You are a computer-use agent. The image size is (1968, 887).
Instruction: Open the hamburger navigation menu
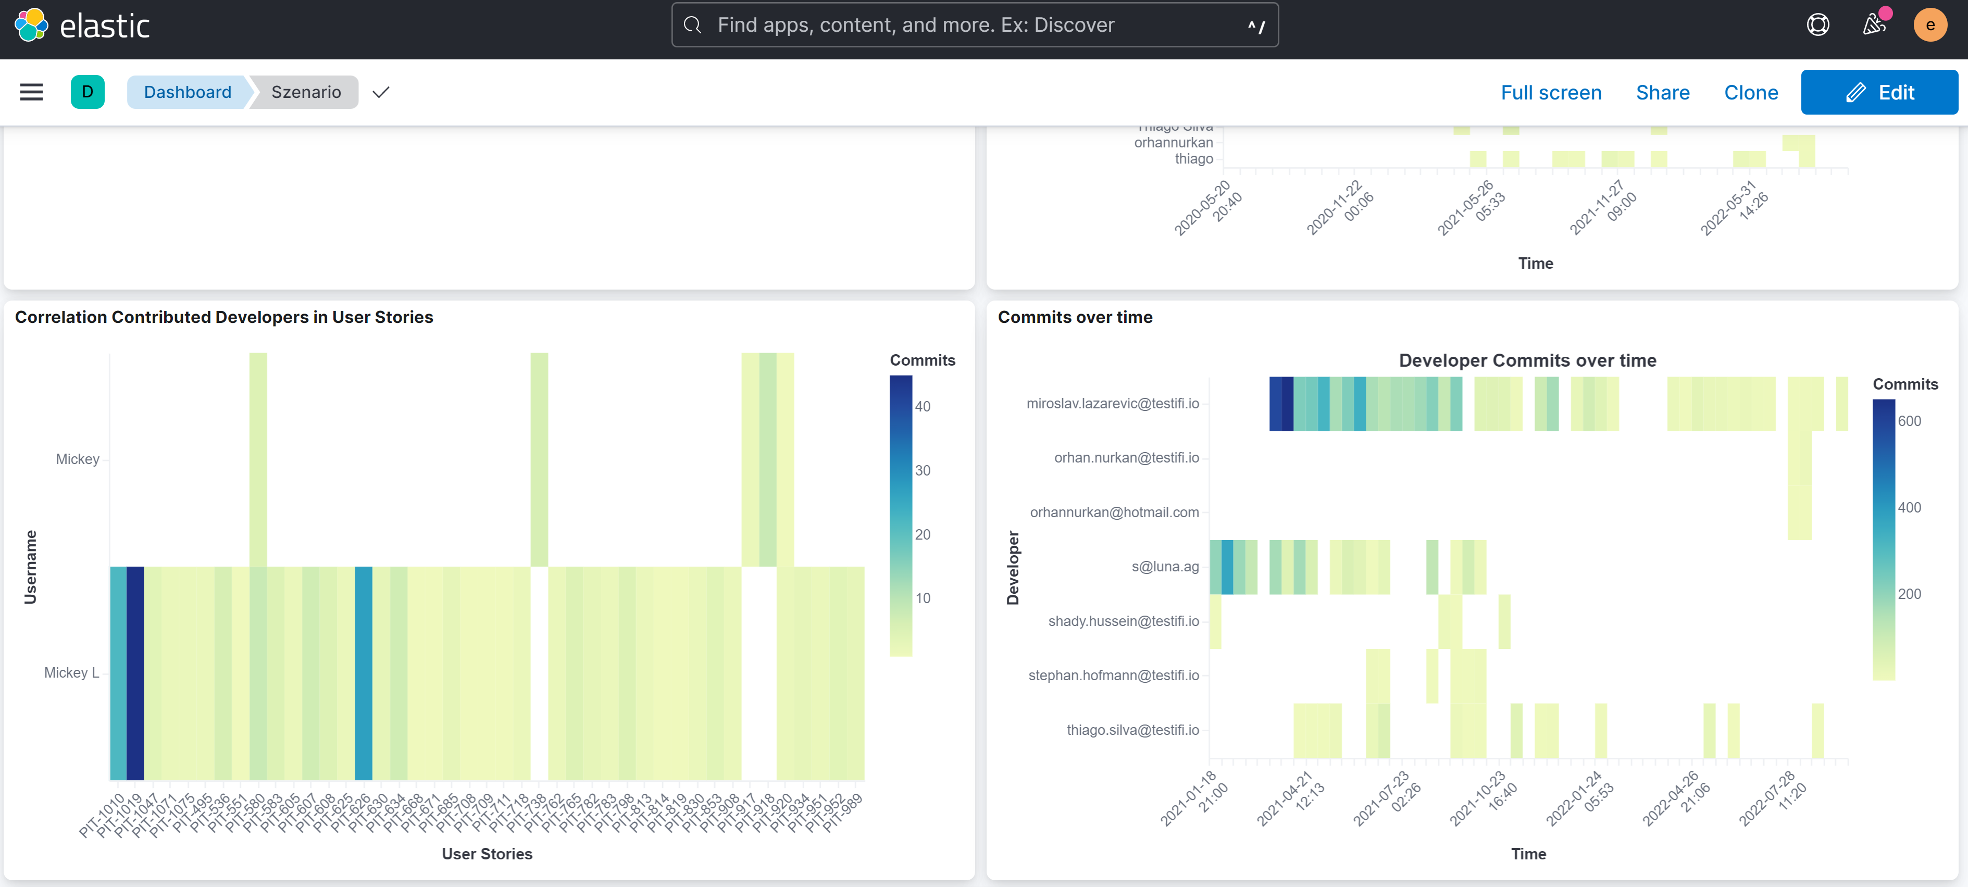tap(31, 92)
